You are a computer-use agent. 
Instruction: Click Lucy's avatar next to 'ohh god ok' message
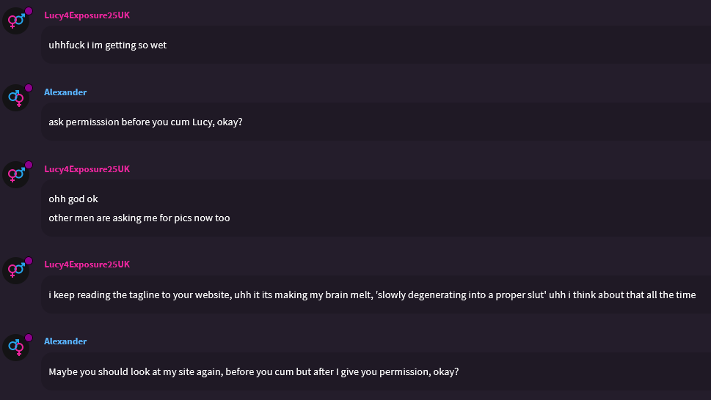click(x=15, y=174)
